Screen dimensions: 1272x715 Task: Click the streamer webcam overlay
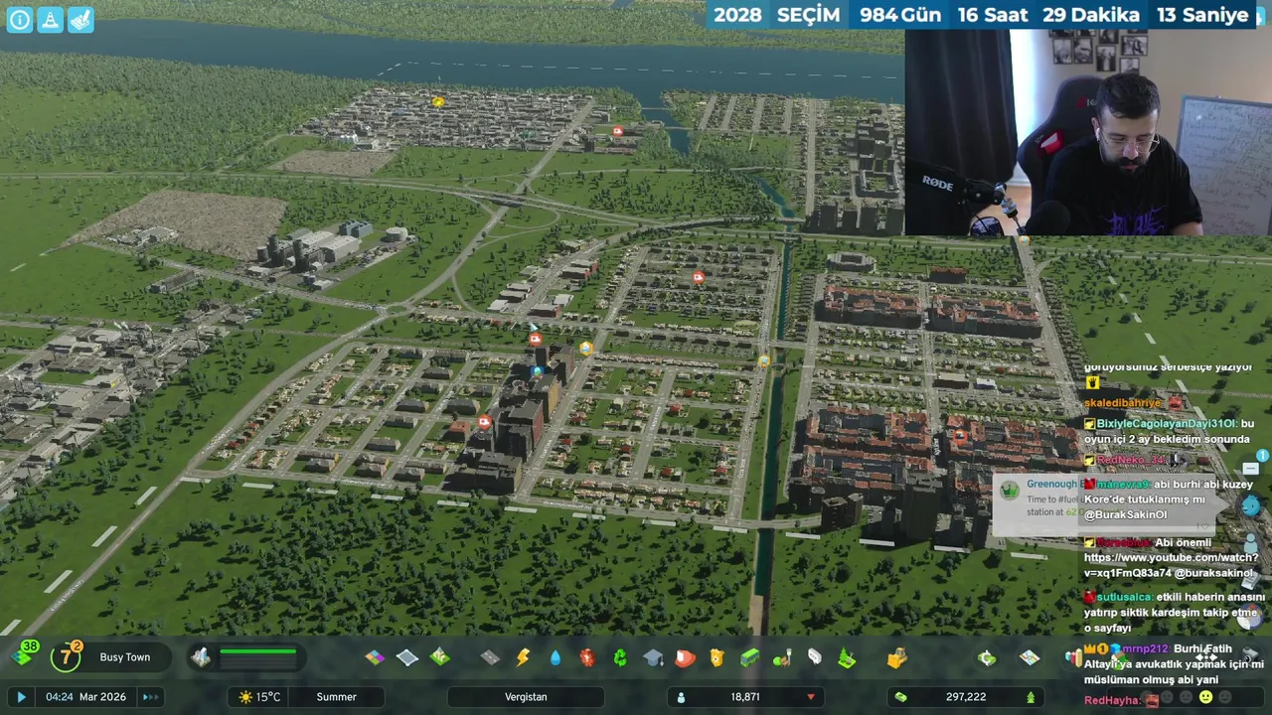point(1088,131)
